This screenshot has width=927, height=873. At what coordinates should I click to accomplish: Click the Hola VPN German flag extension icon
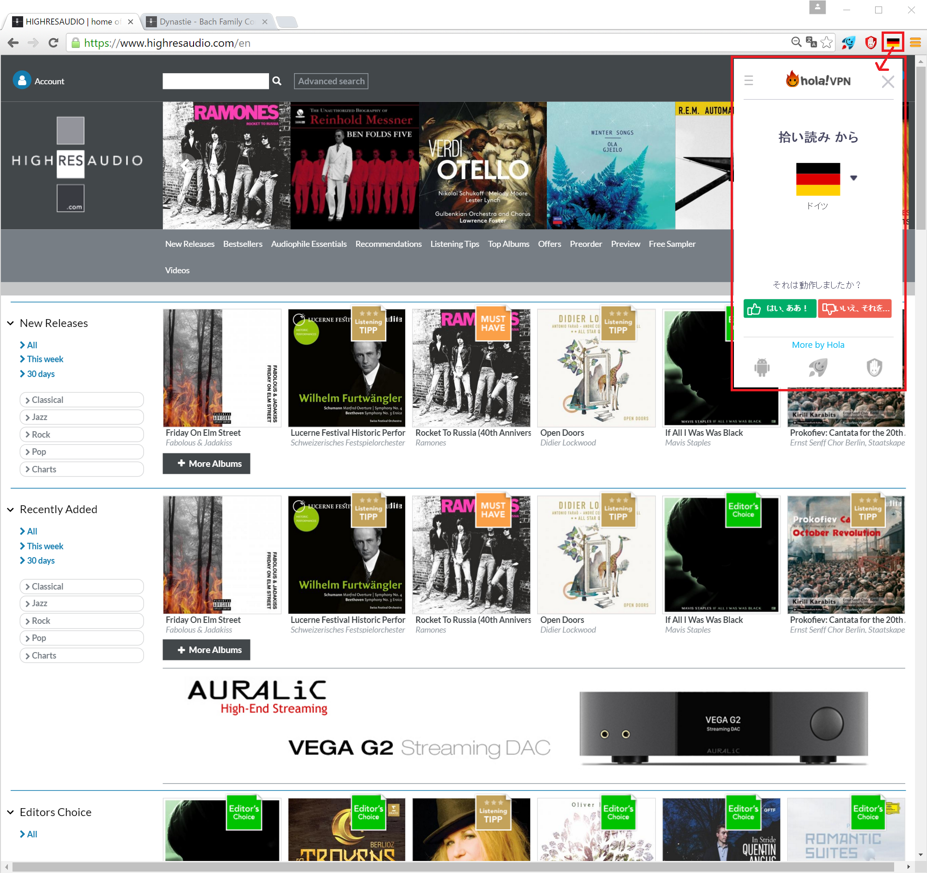click(892, 43)
